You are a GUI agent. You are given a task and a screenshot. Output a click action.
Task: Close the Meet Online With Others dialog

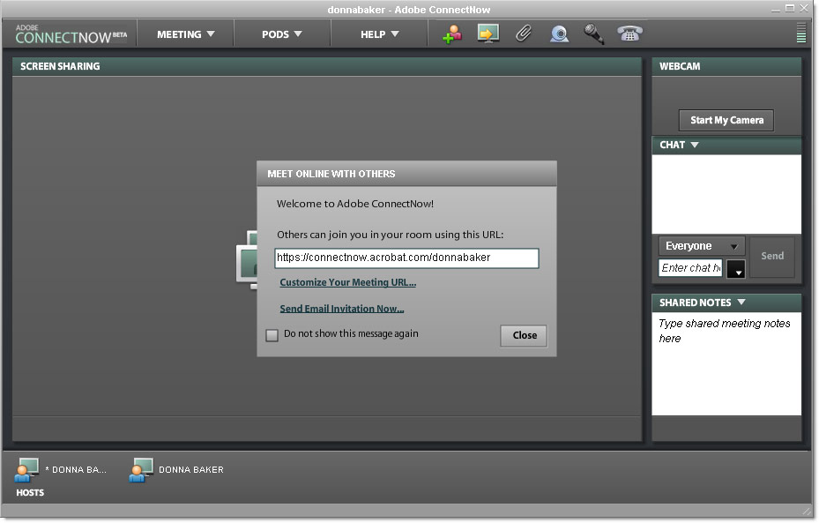(525, 335)
